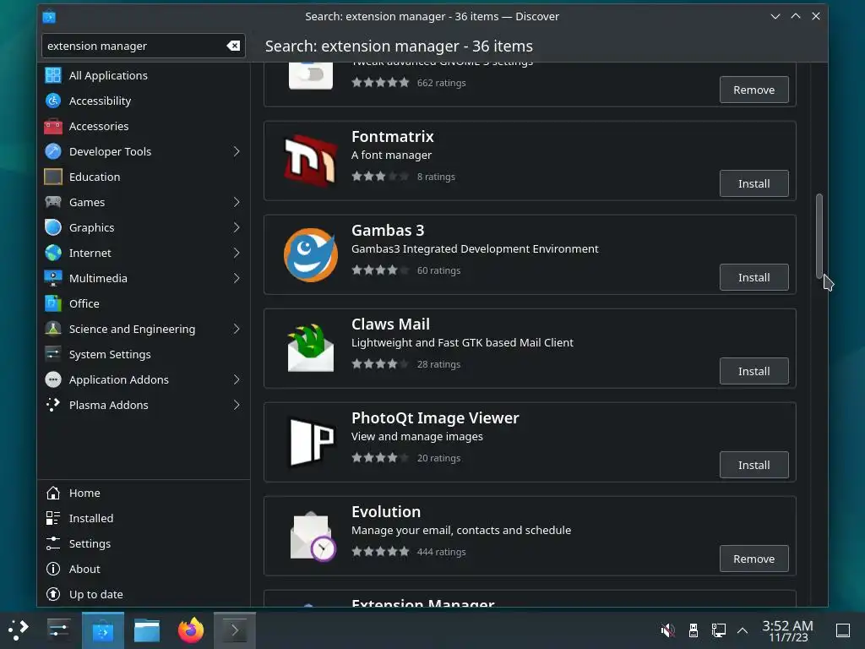
Task: Open the Gambas 3 title text
Action: [388, 230]
